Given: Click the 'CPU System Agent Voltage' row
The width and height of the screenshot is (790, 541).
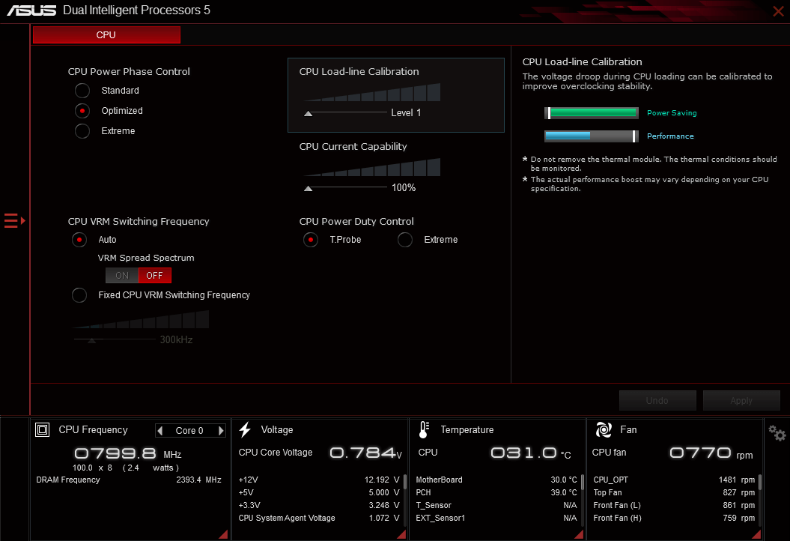Looking at the screenshot, I should pos(319,518).
